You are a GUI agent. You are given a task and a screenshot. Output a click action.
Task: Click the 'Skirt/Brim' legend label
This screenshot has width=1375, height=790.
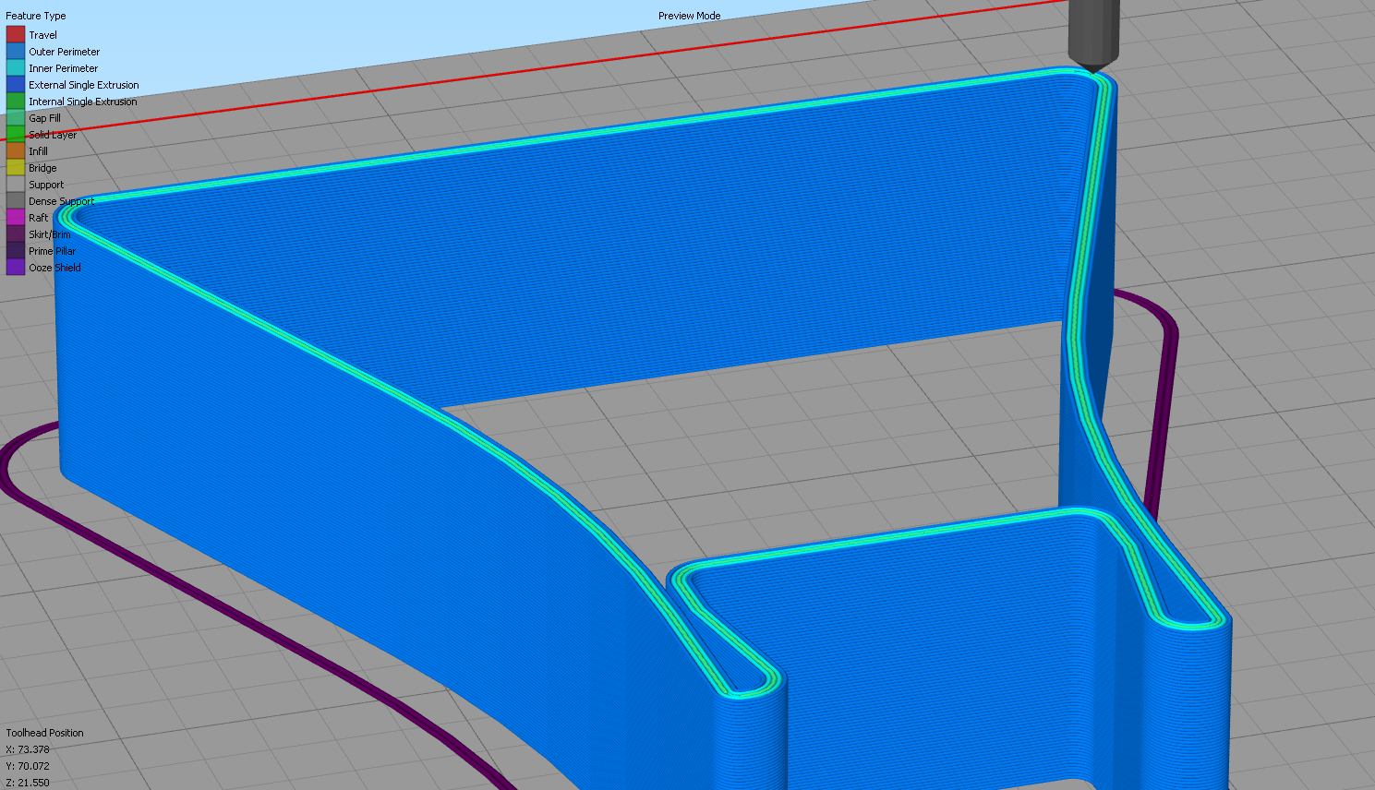click(49, 234)
